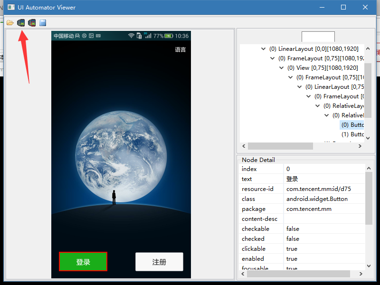Collapse the deepest FrameLayout node chevron
Screen dimensions: 380x285
(308, 96)
